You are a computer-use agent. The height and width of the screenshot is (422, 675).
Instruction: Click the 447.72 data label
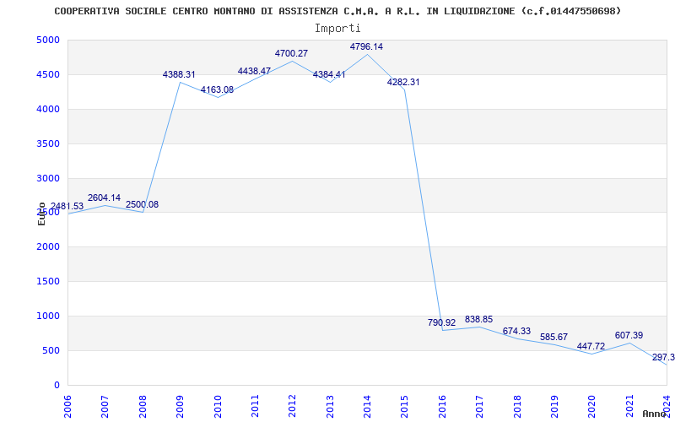pyautogui.click(x=591, y=346)
